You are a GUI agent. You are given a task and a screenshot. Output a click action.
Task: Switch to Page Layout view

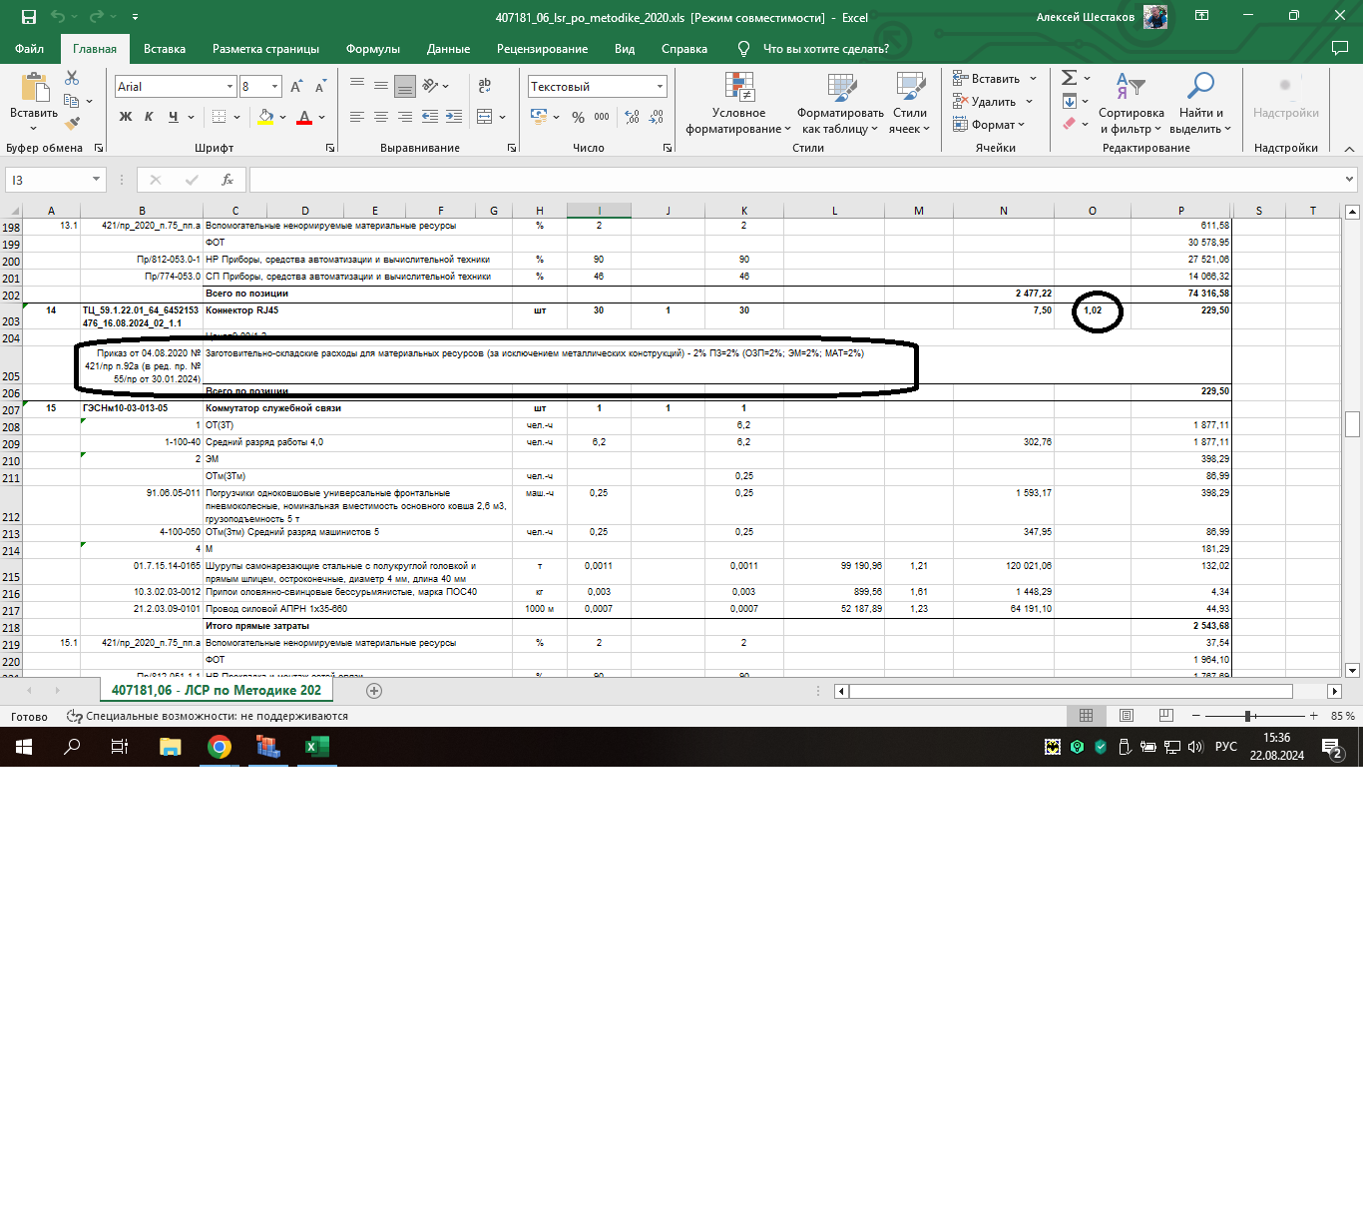point(1127,716)
